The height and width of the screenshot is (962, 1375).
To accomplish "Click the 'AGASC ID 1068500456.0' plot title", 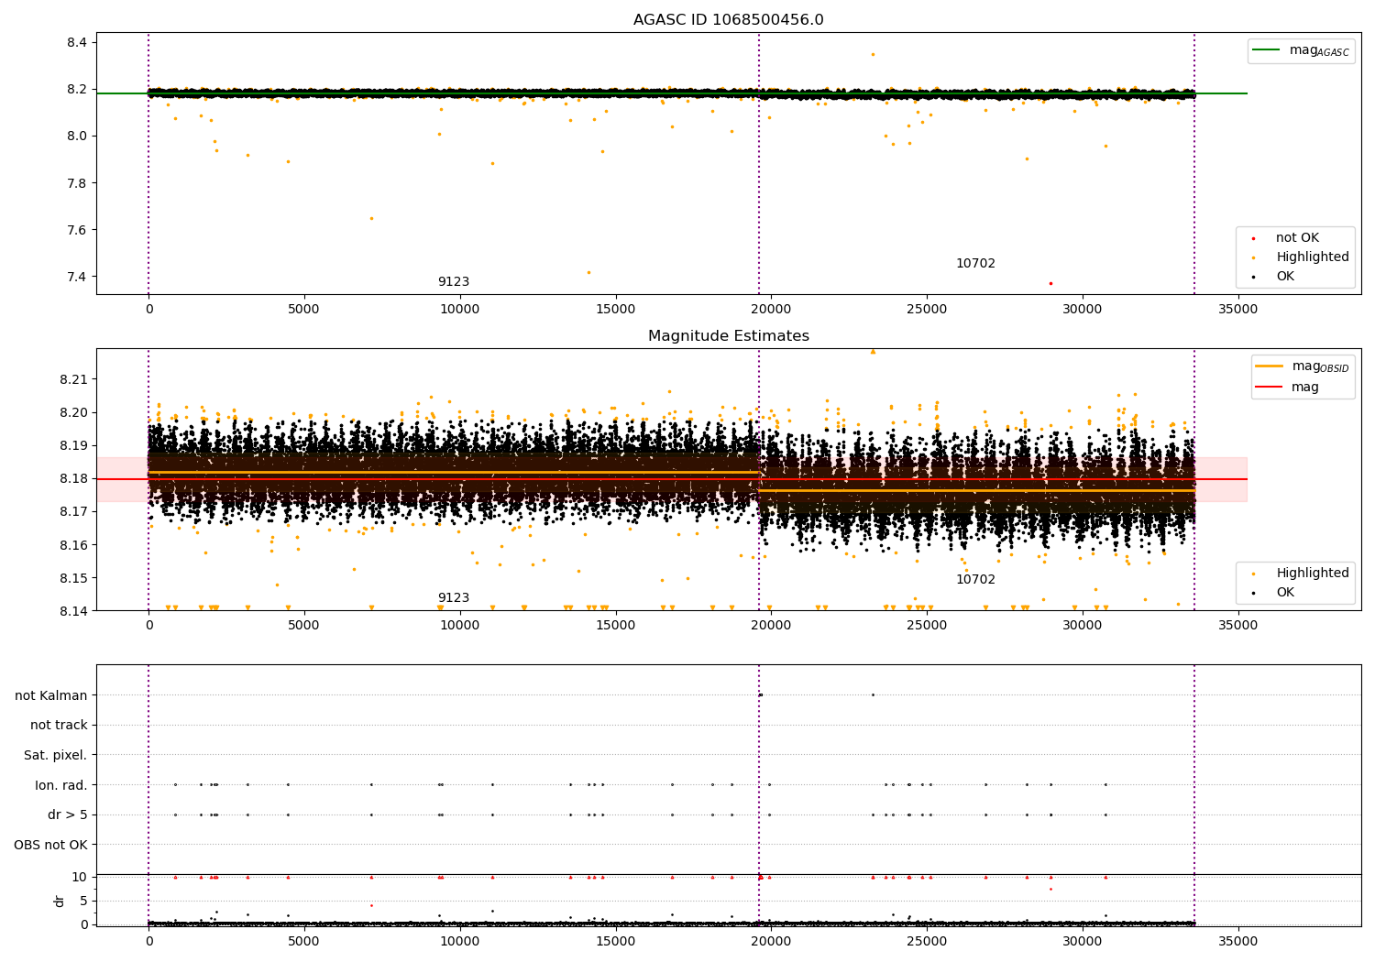I will 728,20.
